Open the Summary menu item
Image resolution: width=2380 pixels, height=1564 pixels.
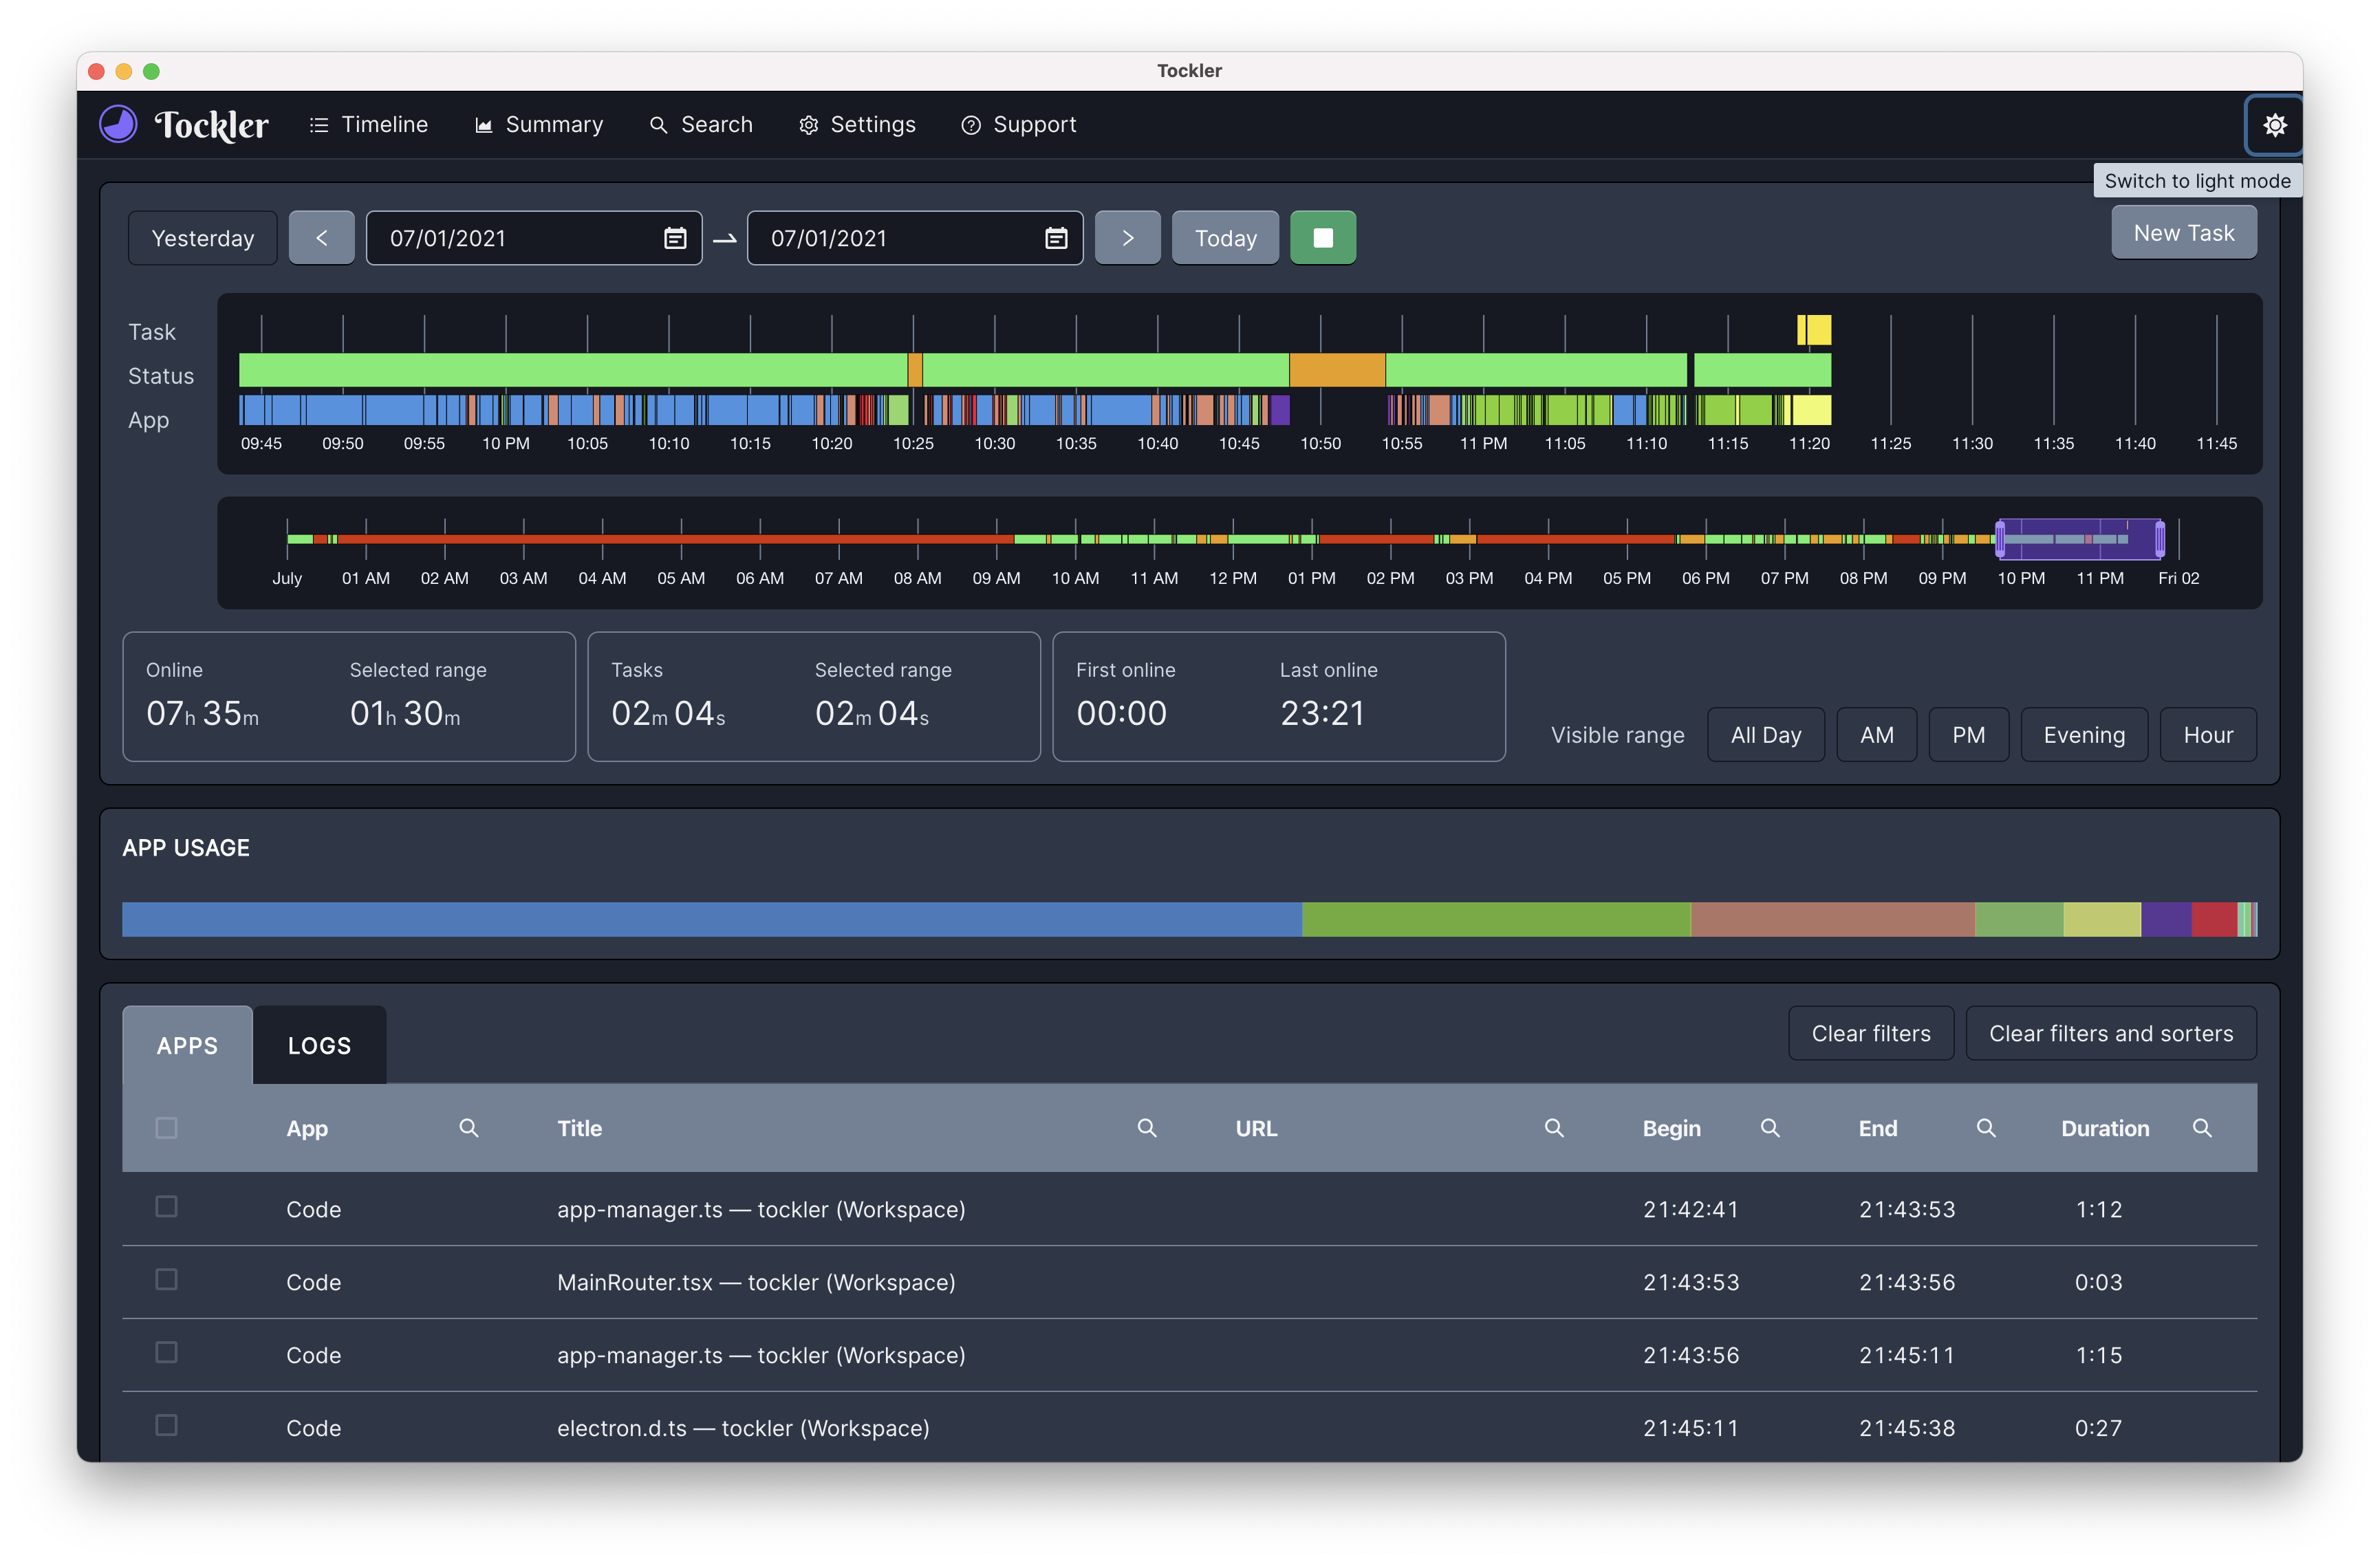pos(539,125)
